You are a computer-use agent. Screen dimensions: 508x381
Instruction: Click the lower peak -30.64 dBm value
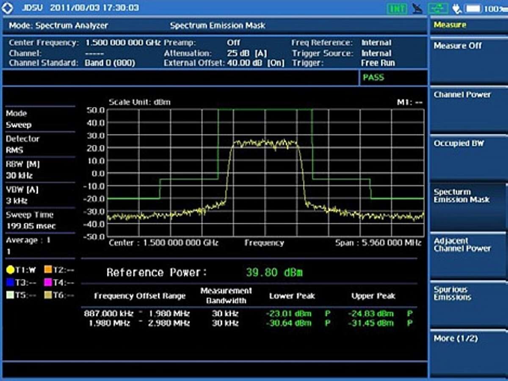pyautogui.click(x=289, y=323)
